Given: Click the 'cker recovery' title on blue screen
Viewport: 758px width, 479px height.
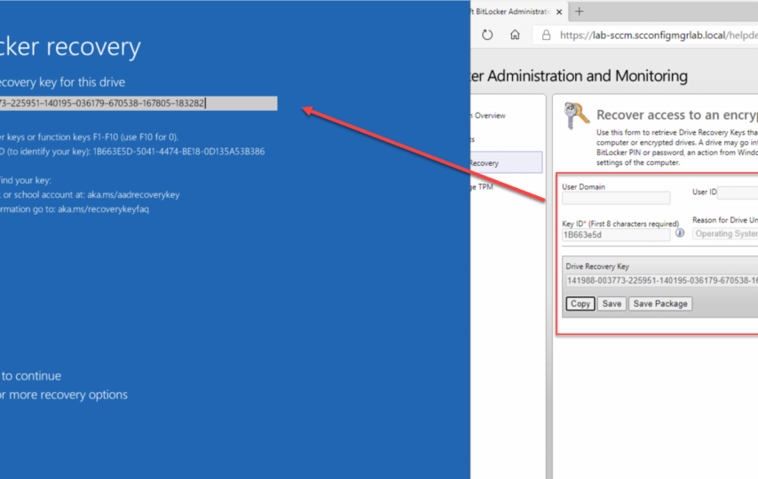Looking at the screenshot, I should (x=71, y=47).
